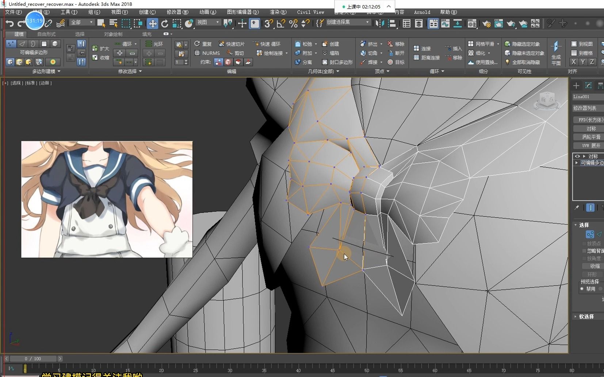The width and height of the screenshot is (604, 377).
Task: Click the 0 / 100 time slider
Action: click(33, 359)
